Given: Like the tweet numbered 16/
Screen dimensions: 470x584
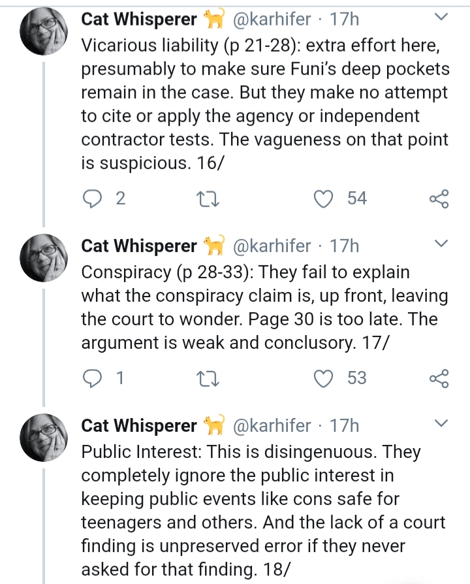Looking at the screenshot, I should 323,199.
